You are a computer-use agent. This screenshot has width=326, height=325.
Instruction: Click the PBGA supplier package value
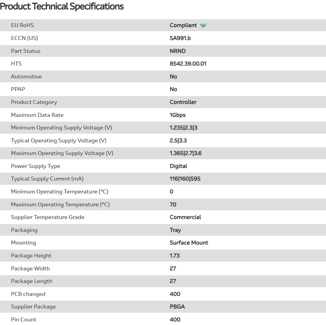point(177,307)
